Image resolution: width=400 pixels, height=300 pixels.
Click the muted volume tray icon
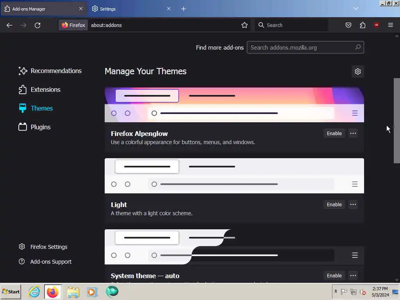[362, 291]
